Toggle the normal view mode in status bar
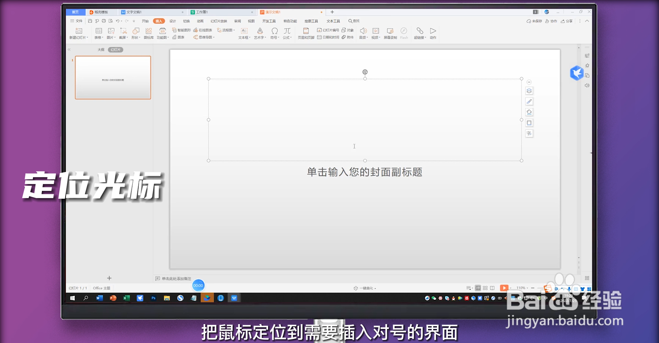Viewport: 659px width, 343px height. (x=478, y=288)
